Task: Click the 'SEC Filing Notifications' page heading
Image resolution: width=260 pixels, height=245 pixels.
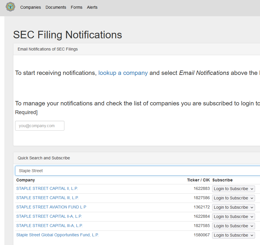Action: click(x=68, y=35)
